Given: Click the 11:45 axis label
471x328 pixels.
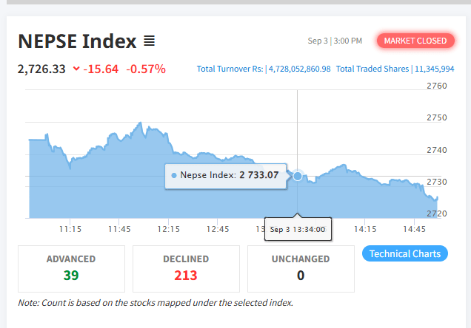Looking at the screenshot, I should pyautogui.click(x=119, y=229).
